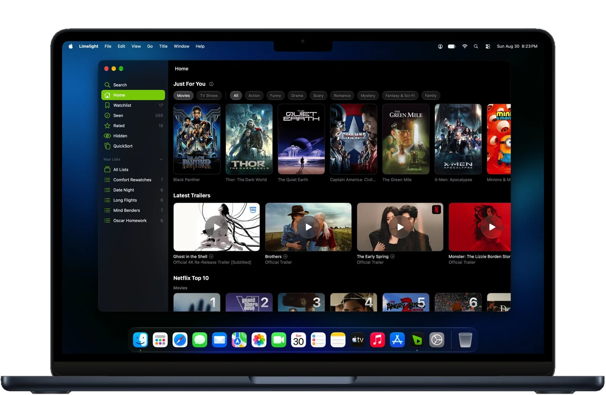Viewport: 606px width, 395px height.
Task: Open the Oscar Homework list
Action: point(133,221)
